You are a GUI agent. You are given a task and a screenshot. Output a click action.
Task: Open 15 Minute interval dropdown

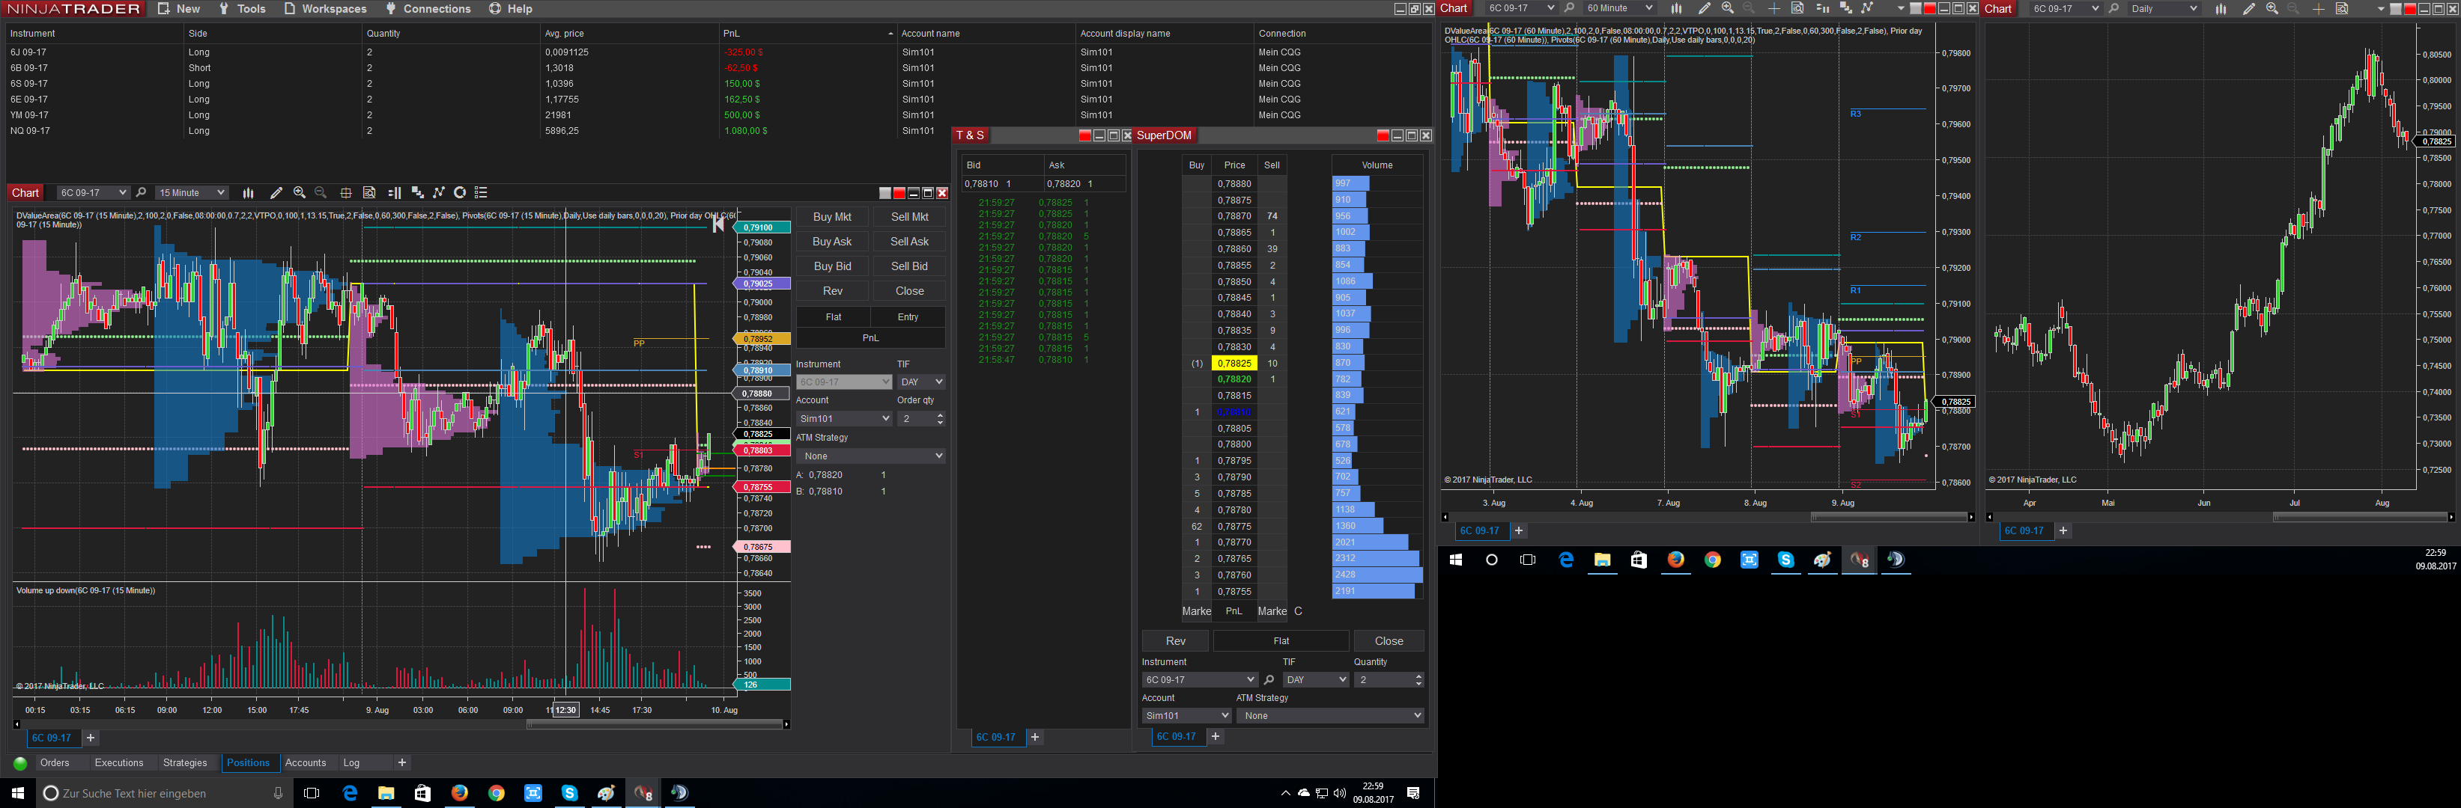[192, 193]
